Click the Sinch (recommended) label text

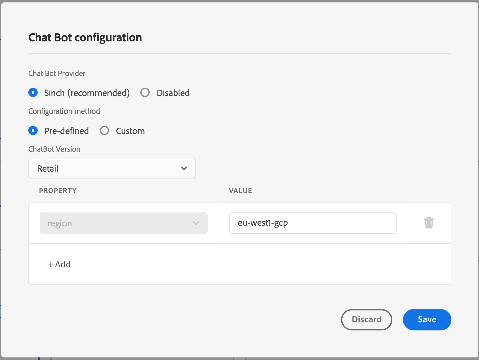87,93
